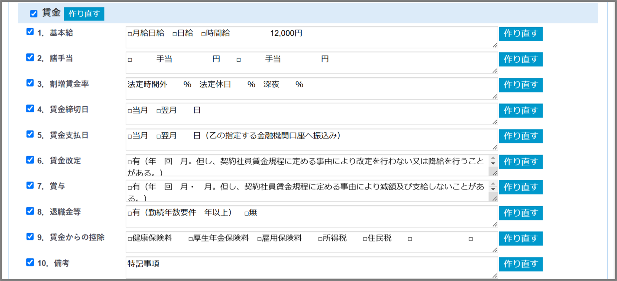The image size is (617, 281).
Task: Focus the 基本給 text area with 12,000円
Action: click(312, 37)
